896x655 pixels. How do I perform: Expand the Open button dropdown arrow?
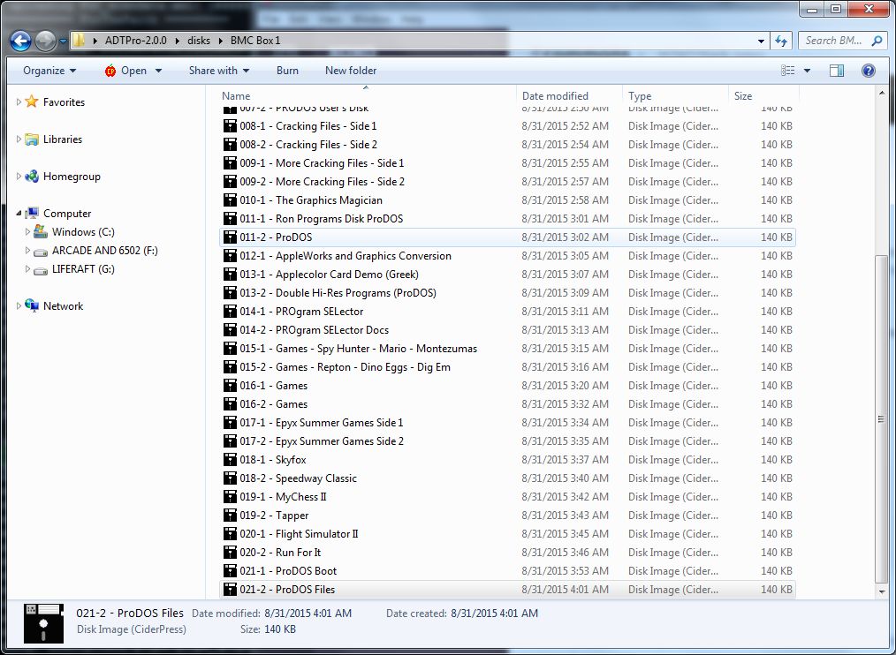pos(158,71)
